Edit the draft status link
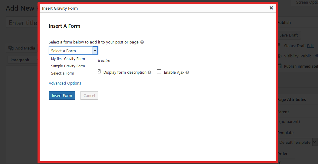Image resolution: width=318 pixels, height=164 pixels. click(x=310, y=46)
